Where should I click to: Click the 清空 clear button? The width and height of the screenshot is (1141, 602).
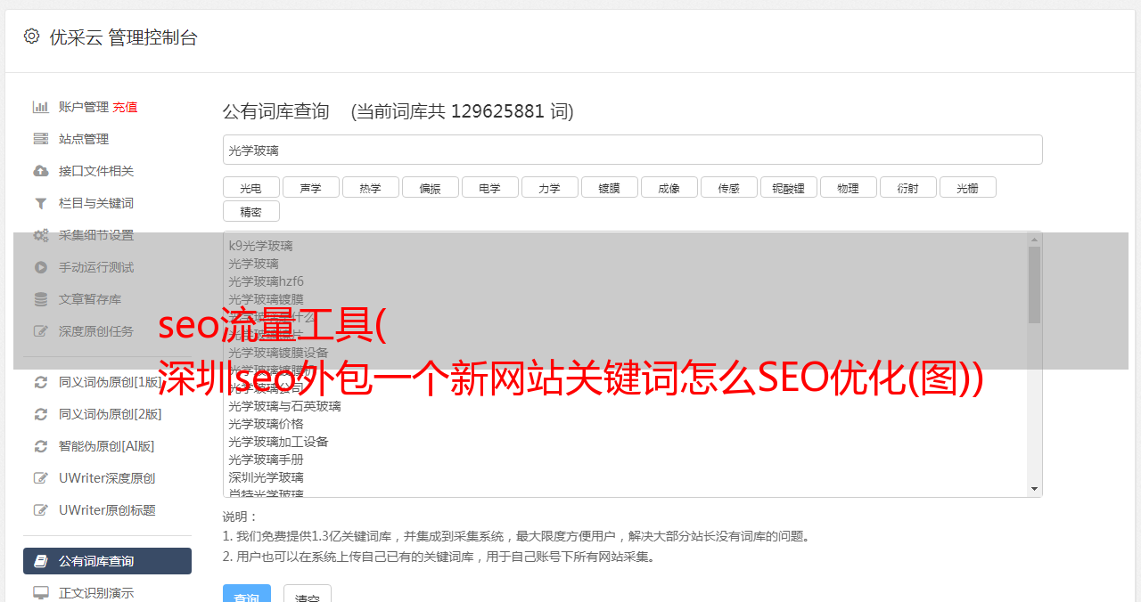[308, 594]
